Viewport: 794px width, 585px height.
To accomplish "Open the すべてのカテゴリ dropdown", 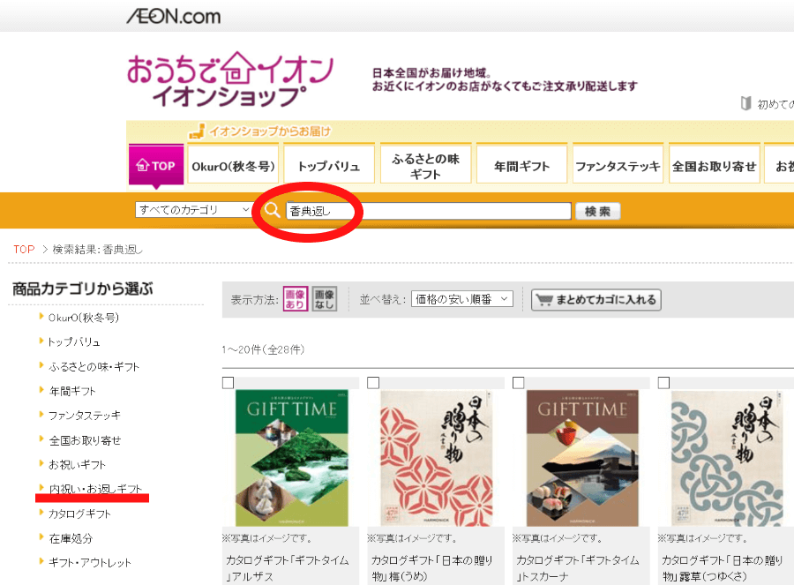I will click(x=194, y=210).
